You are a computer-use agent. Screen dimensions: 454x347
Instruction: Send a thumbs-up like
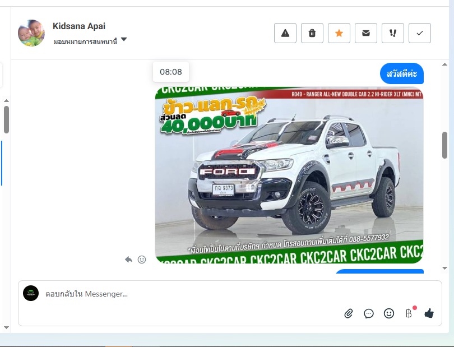point(429,313)
